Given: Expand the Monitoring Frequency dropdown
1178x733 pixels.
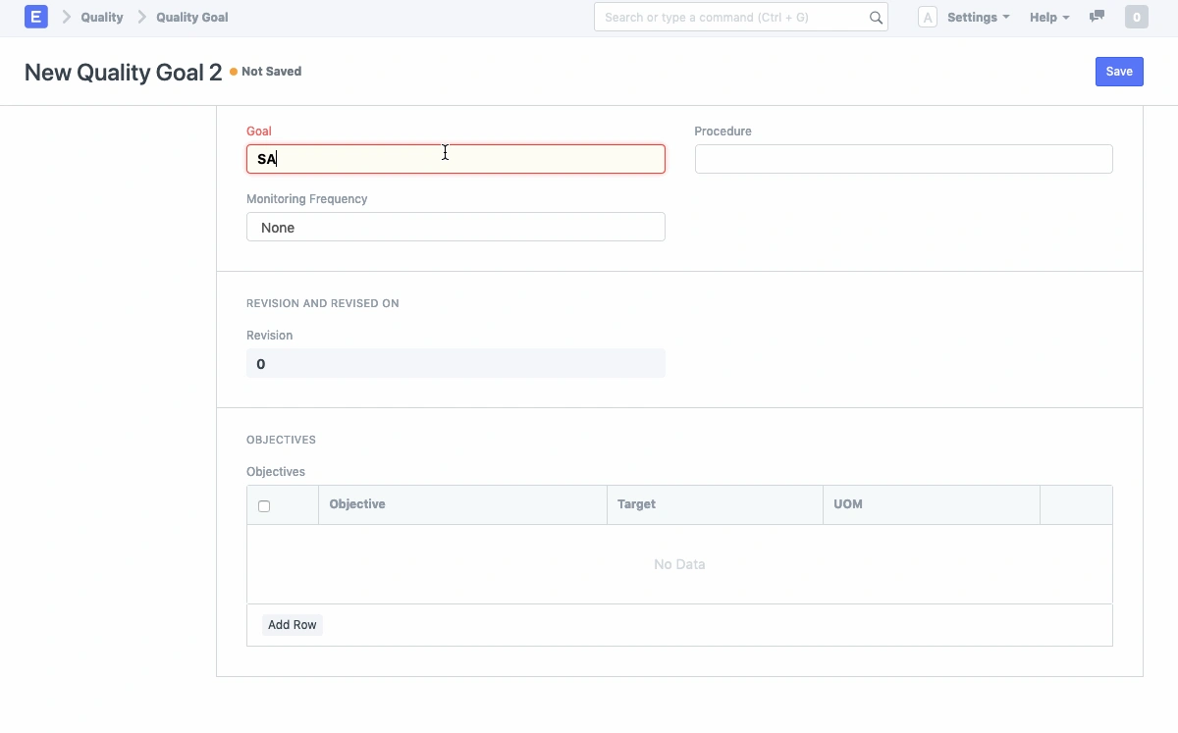Looking at the screenshot, I should tap(455, 227).
